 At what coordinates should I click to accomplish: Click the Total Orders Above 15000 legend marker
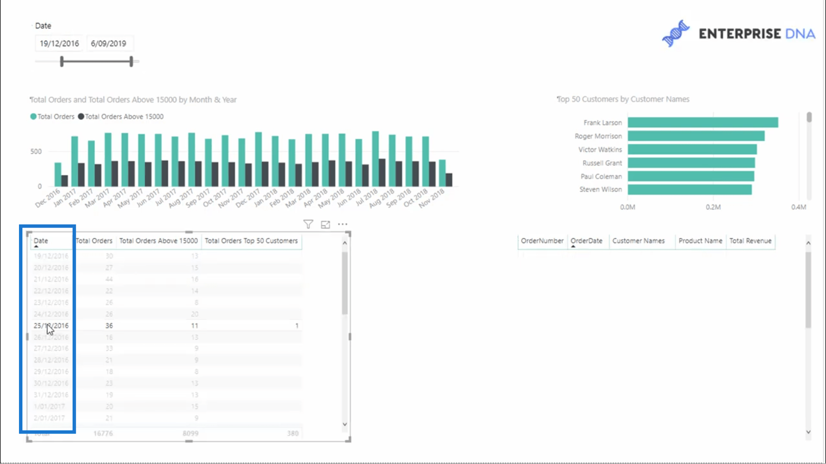coord(81,117)
